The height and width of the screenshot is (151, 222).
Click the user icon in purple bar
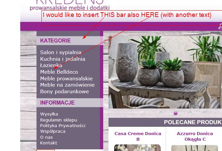click(x=220, y=27)
